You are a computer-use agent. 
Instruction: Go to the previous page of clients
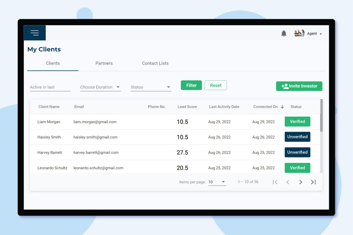pyautogui.click(x=288, y=182)
